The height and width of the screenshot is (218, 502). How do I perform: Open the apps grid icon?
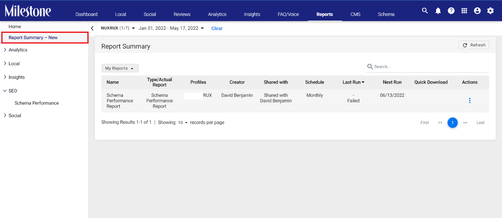(x=464, y=11)
